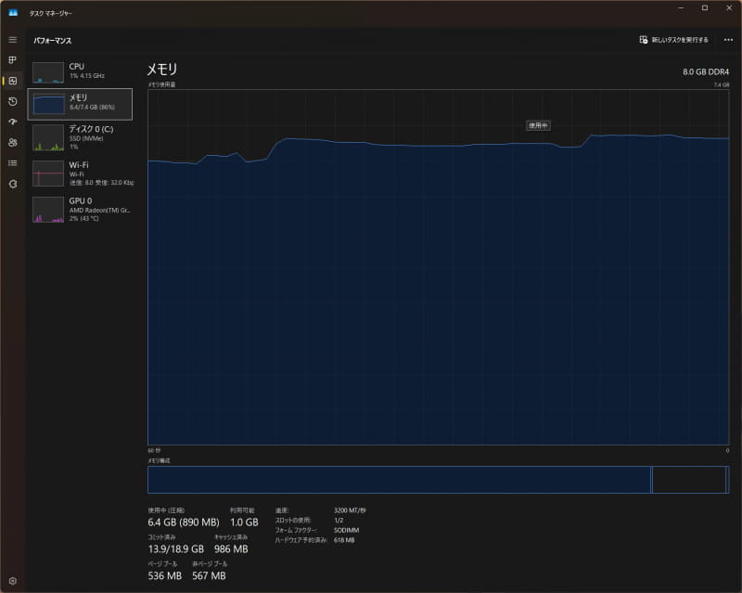
Task: Open the App history icon
Action: click(x=13, y=101)
